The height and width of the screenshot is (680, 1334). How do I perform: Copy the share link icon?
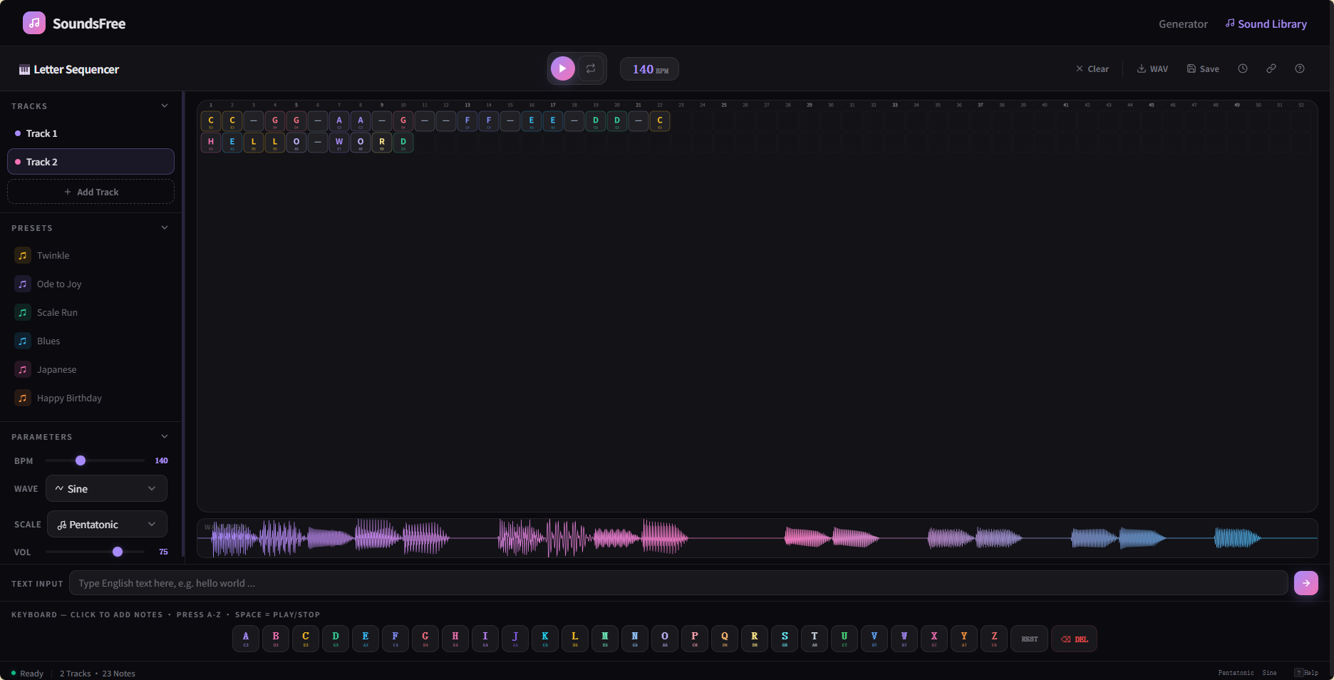pyautogui.click(x=1271, y=68)
